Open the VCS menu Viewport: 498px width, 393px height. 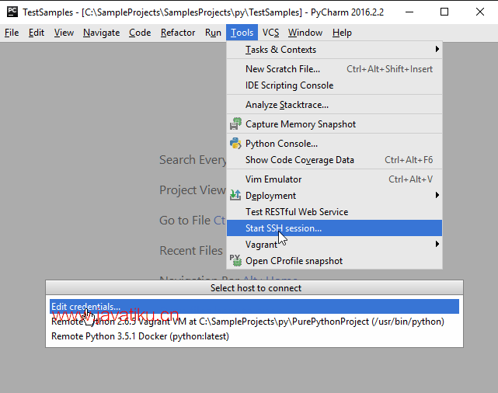tap(271, 33)
